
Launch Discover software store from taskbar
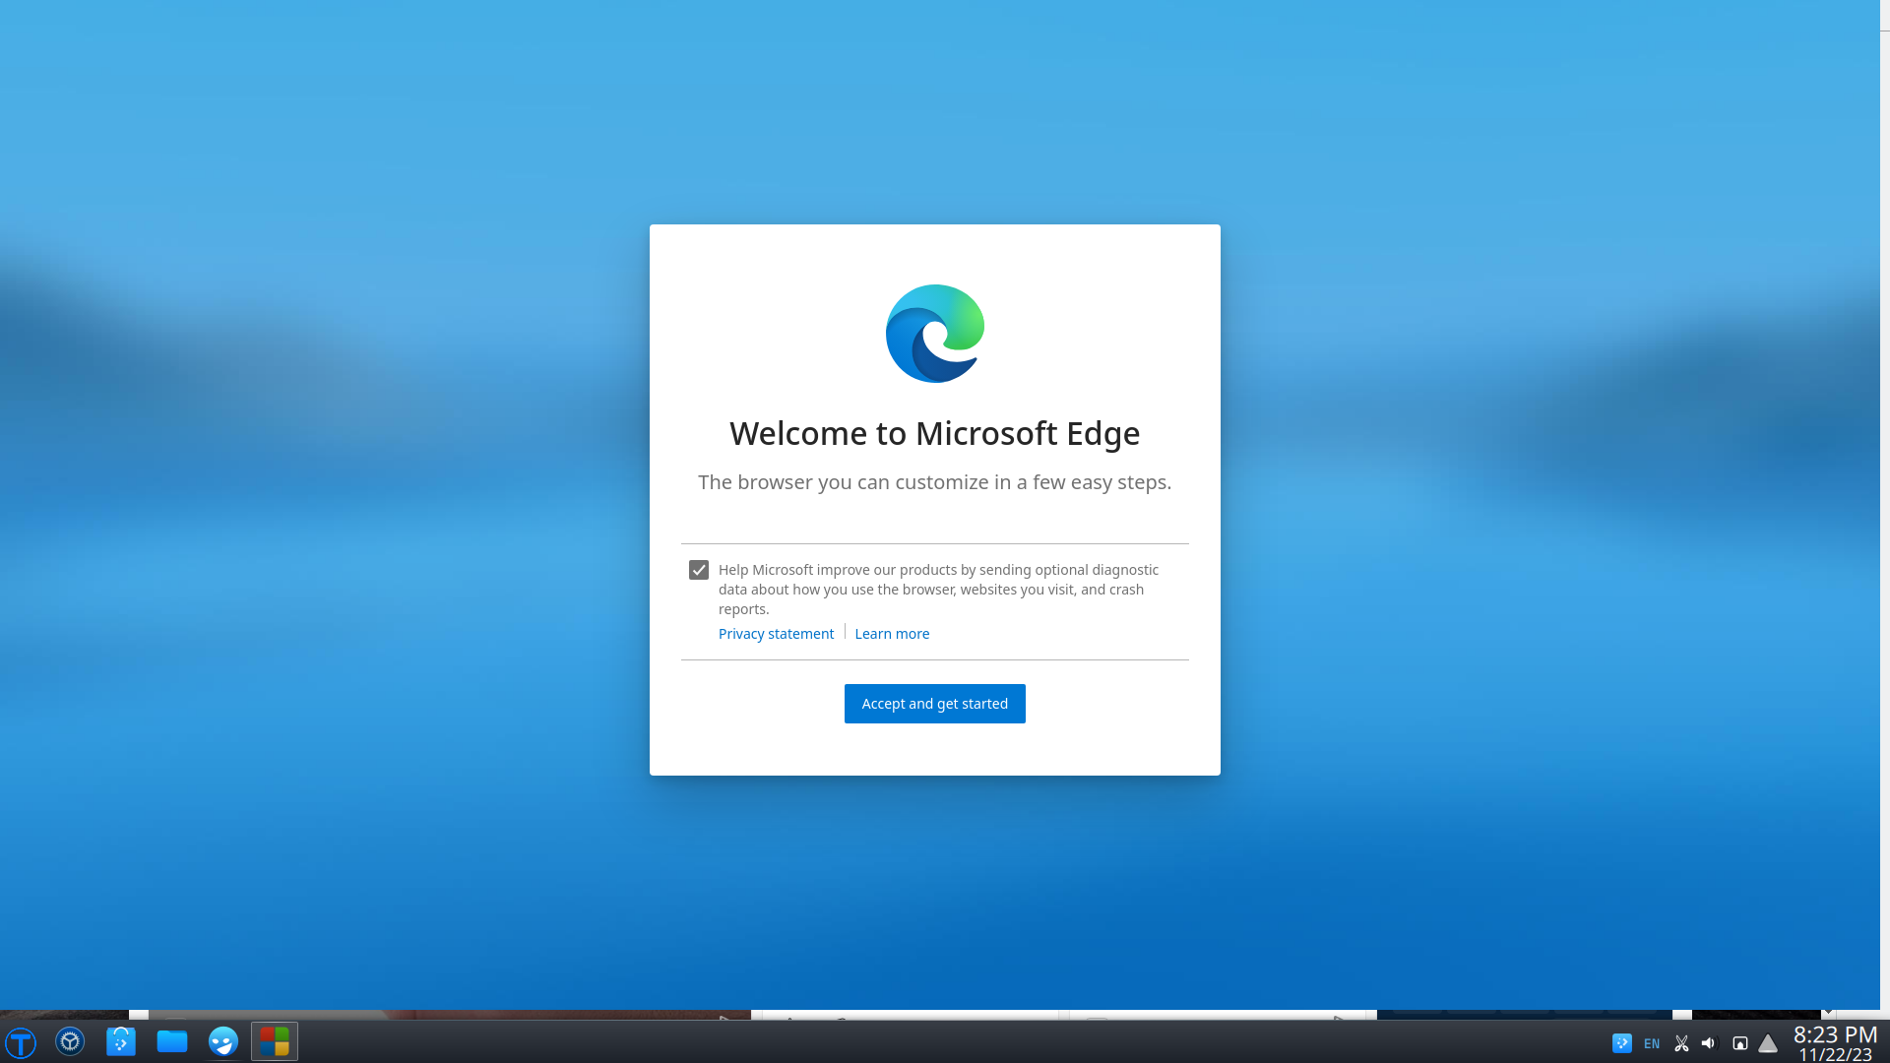121,1041
